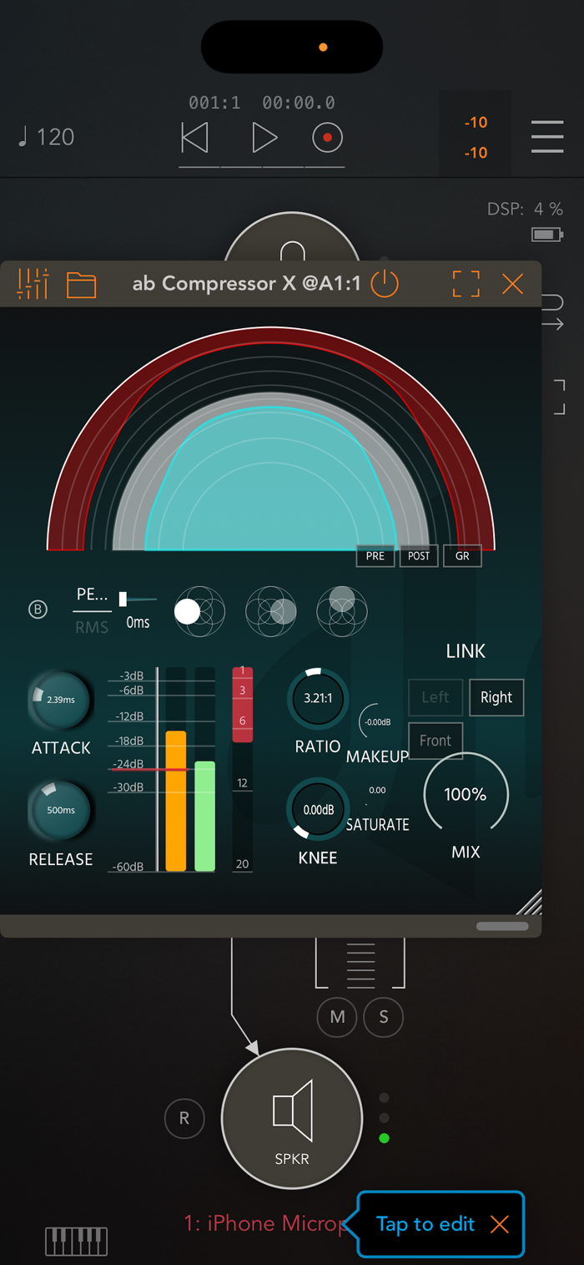Select the Front link button

tap(435, 741)
